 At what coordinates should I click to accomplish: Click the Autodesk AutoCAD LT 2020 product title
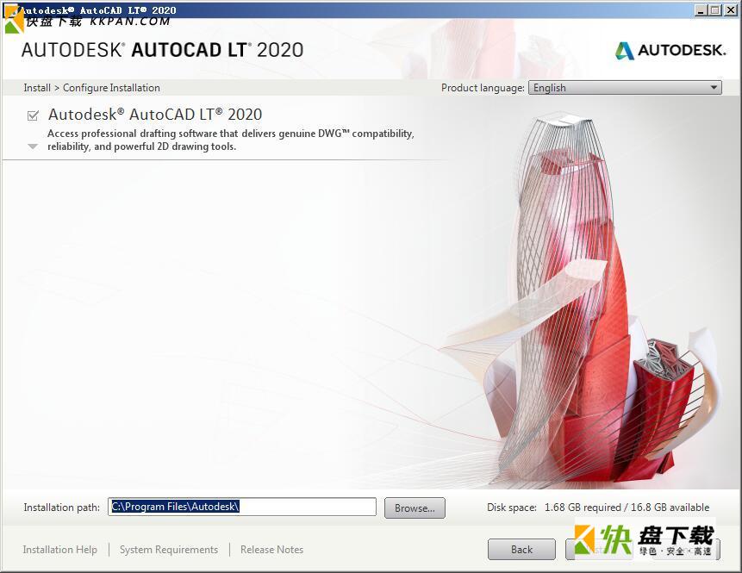pyautogui.click(x=155, y=115)
